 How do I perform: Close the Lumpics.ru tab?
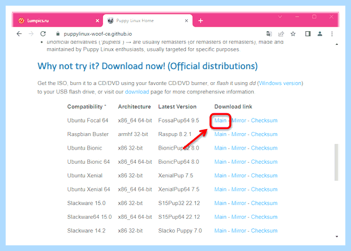(x=97, y=20)
